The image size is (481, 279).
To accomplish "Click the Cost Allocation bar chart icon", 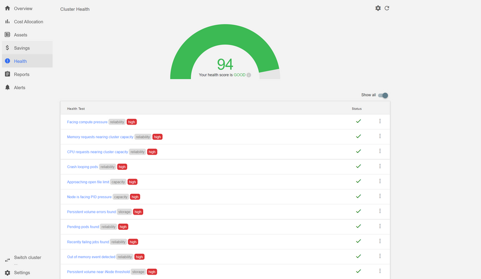I will [x=7, y=21].
